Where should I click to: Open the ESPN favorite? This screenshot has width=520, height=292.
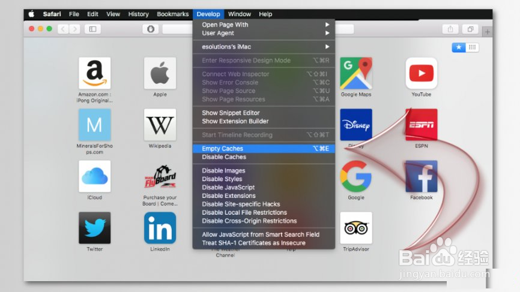pos(421,125)
